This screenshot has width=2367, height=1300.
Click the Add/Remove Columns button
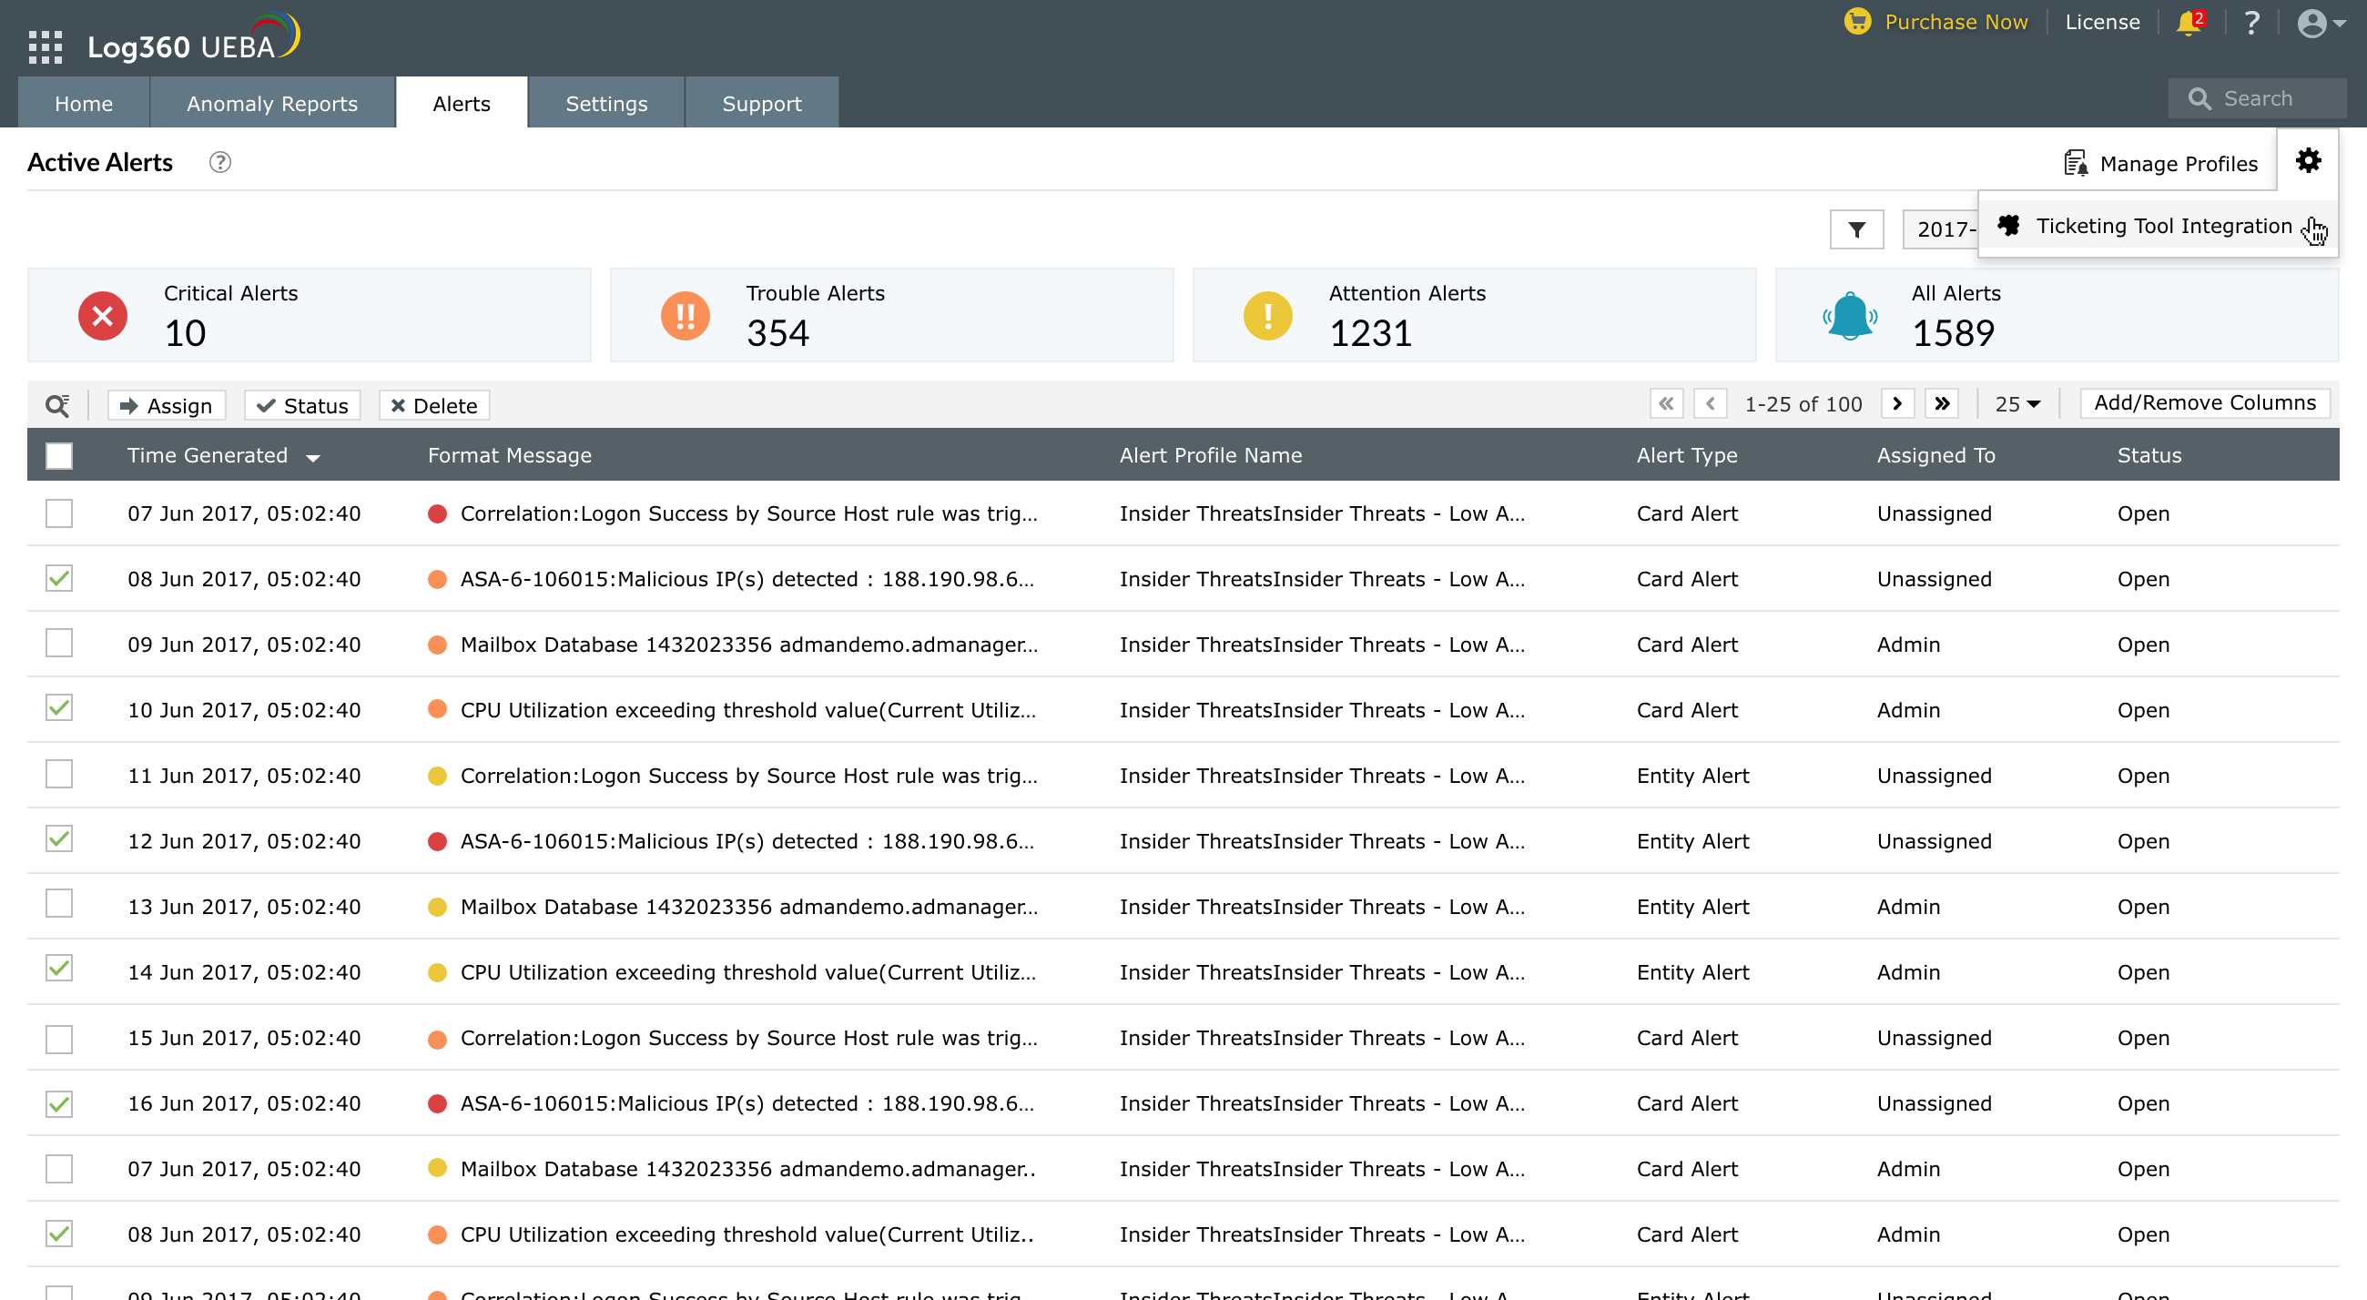2204,403
